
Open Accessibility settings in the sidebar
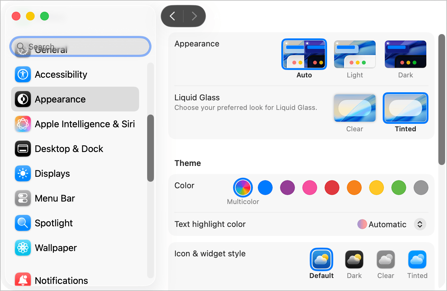tap(61, 74)
